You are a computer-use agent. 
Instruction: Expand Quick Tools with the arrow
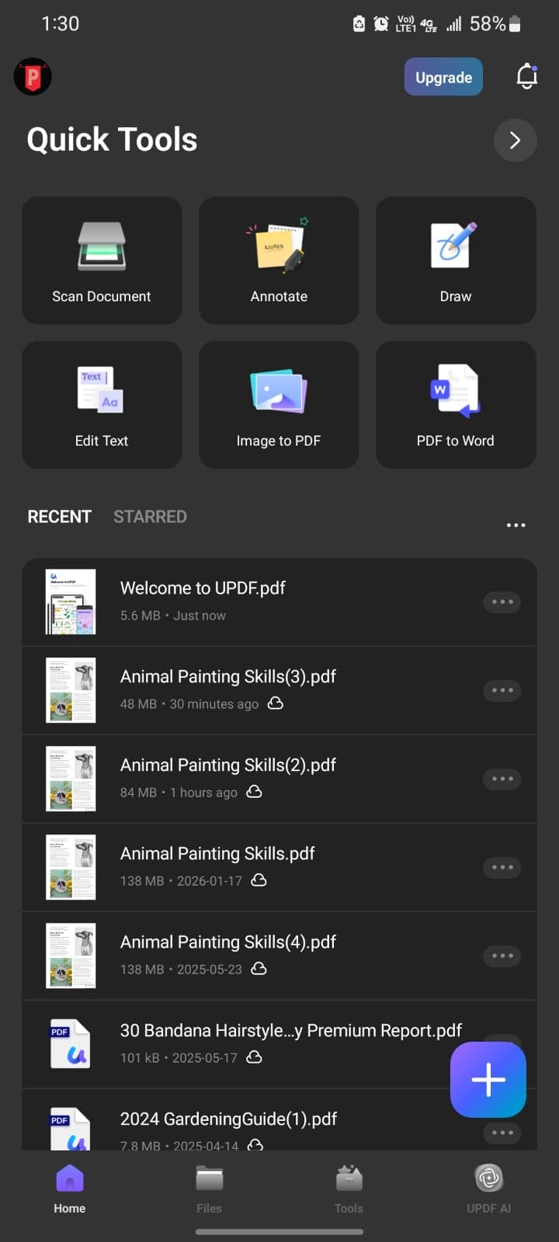pos(515,141)
